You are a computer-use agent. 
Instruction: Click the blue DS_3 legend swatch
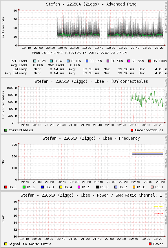[42, 187]
